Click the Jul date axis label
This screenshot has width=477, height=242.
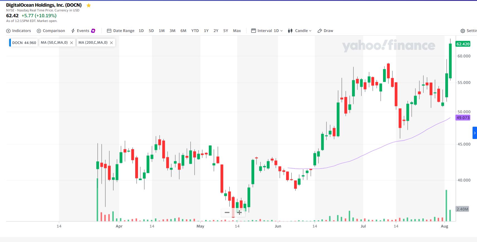(363, 226)
